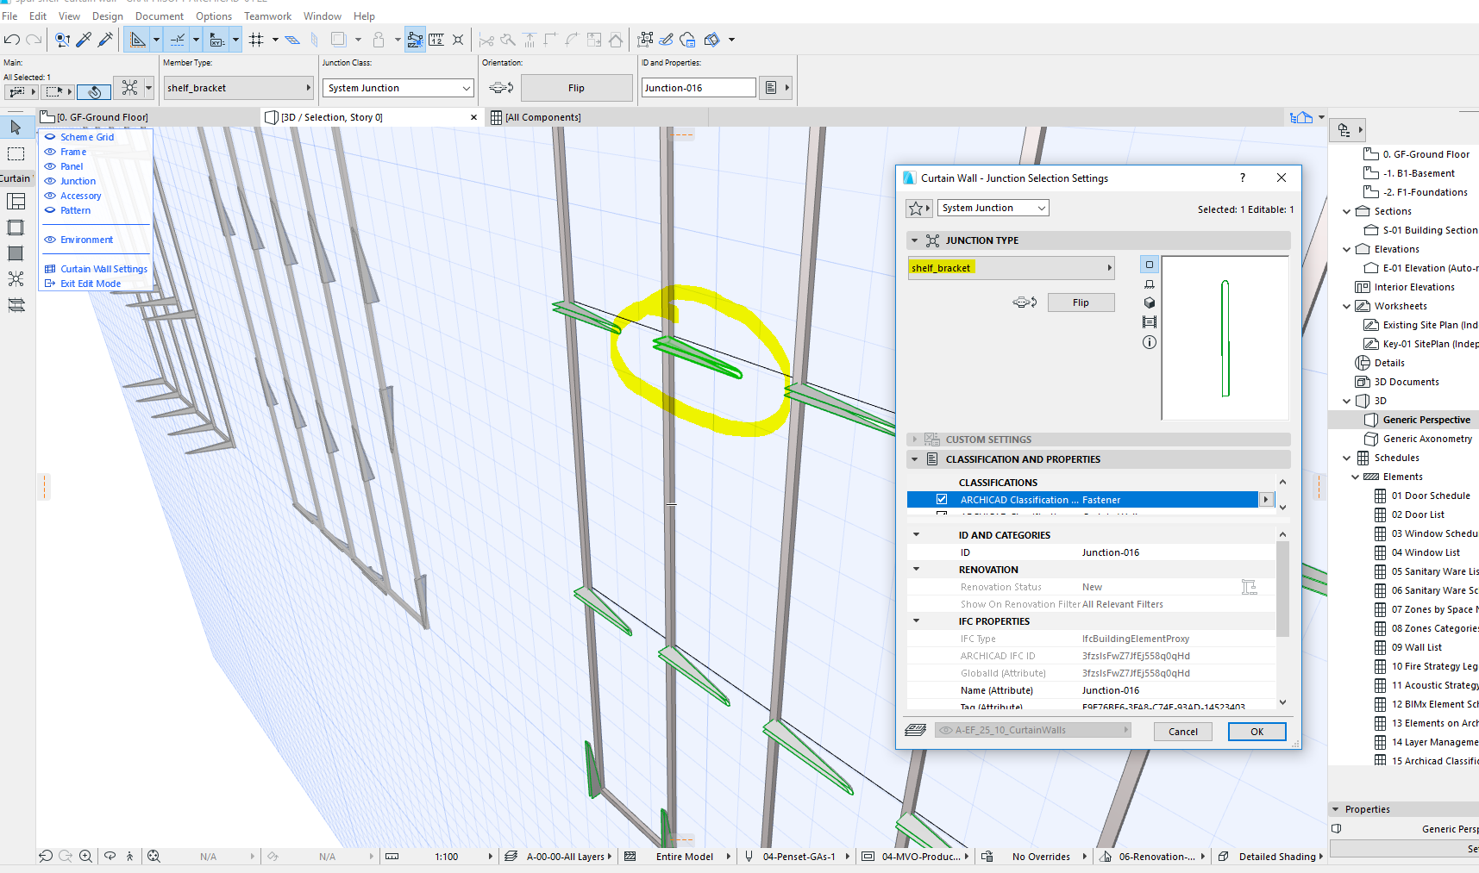Click the Measure ruler icon in toolbar
This screenshot has width=1479, height=873.
click(x=437, y=40)
